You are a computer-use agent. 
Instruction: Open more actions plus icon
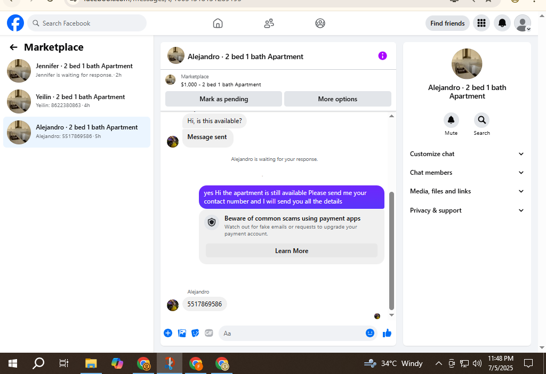168,334
